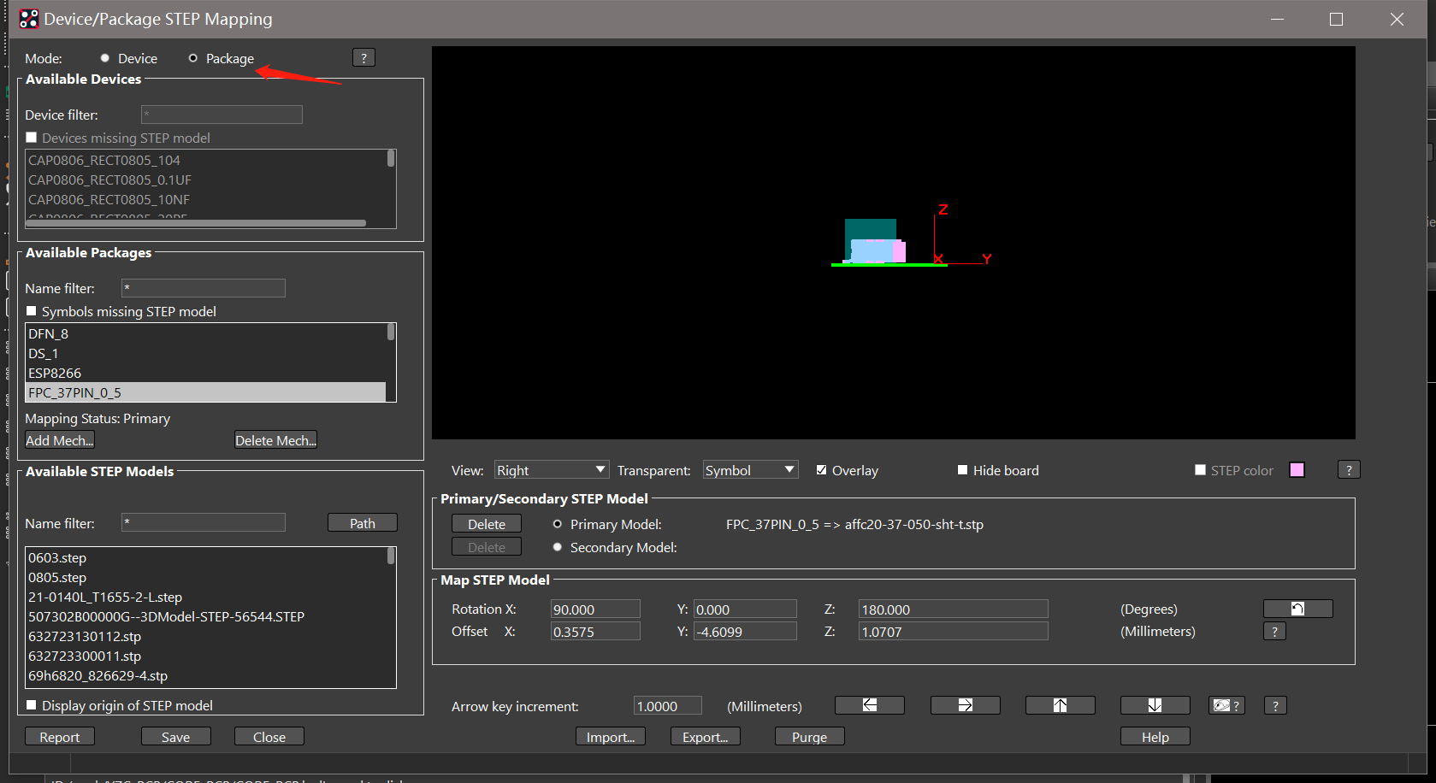The width and height of the screenshot is (1436, 783).
Task: Select 632723300011.stp model
Action: point(206,656)
